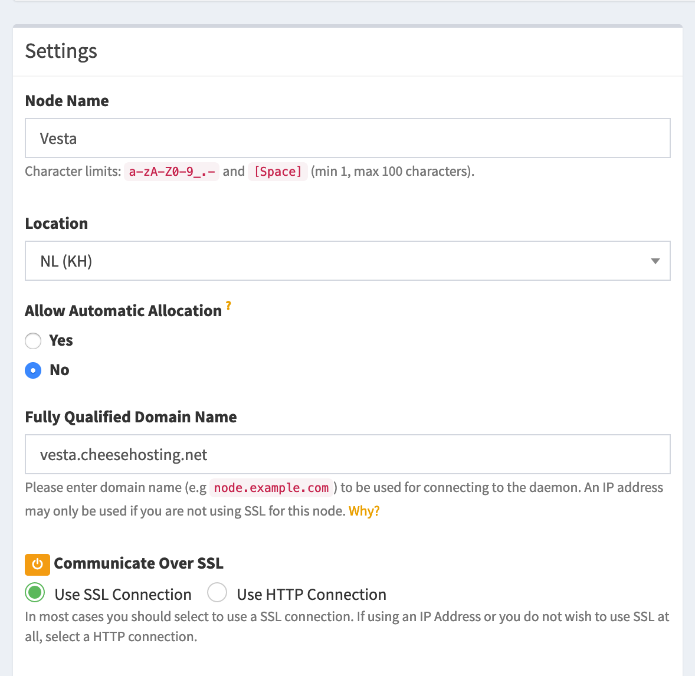Image resolution: width=695 pixels, height=676 pixels.
Task: Click the help icon beside Allow Automatic Allocation
Action: pos(228,306)
